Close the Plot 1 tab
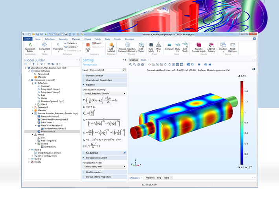Screen dimensions: 279x206 (149, 60)
